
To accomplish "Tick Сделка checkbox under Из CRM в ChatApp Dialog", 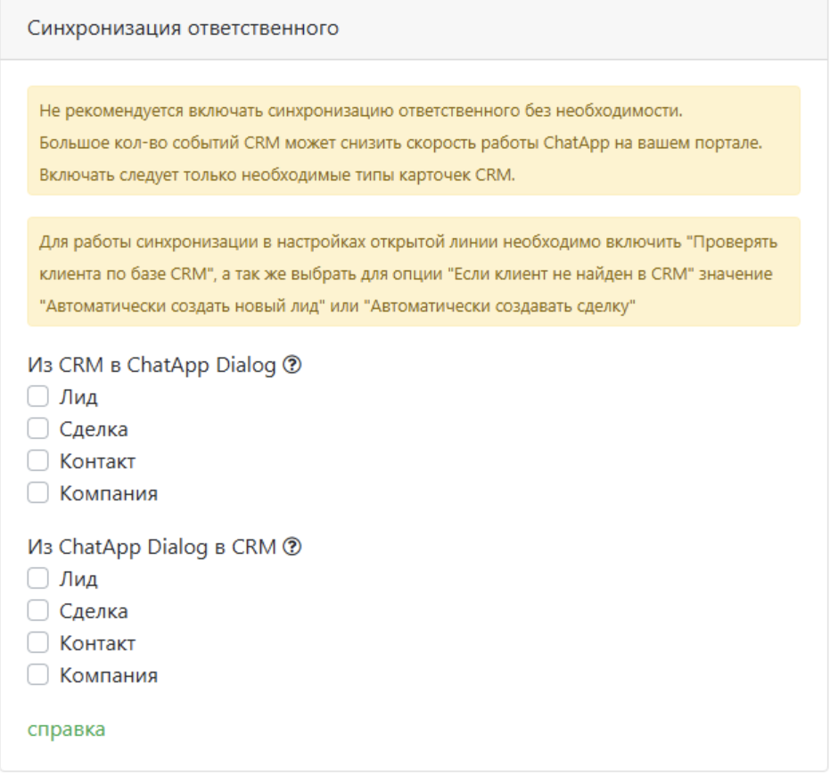I will [x=37, y=429].
